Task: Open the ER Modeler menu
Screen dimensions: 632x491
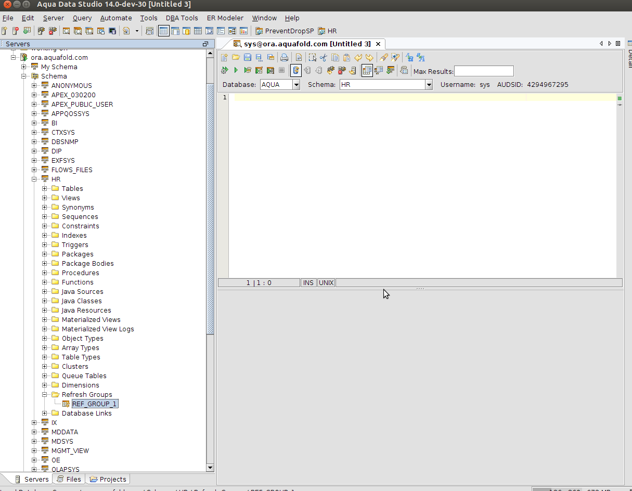Action: point(225,18)
